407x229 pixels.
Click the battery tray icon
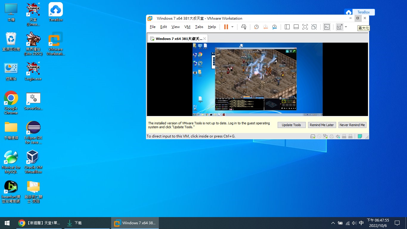point(340,223)
